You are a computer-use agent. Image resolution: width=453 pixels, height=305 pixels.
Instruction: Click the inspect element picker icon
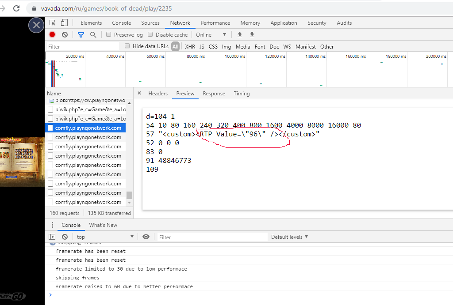53,23
